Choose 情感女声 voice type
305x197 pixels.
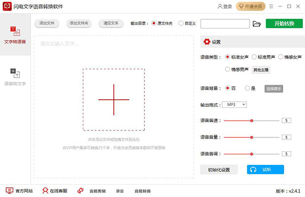pos(290,57)
